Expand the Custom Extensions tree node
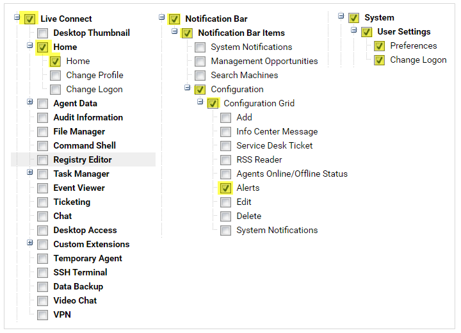 (x=29, y=243)
